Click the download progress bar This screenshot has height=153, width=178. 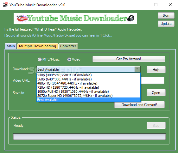[x=89, y=137]
